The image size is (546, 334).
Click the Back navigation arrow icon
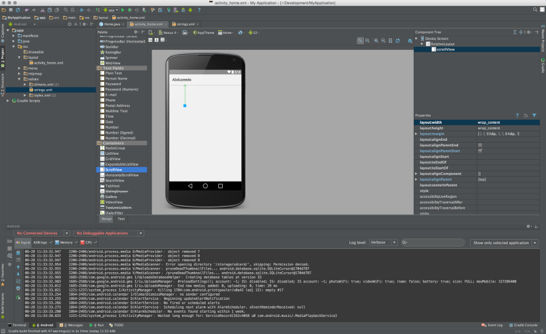point(81,10)
